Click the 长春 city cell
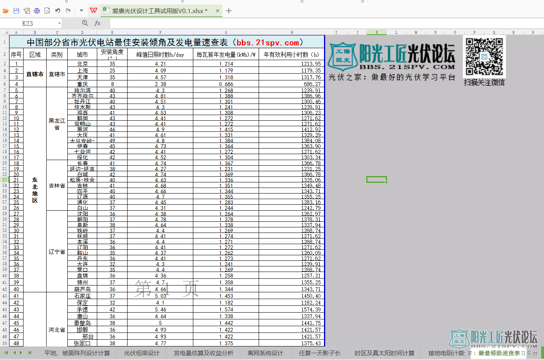The height and width of the screenshot is (360, 544). coord(82,163)
